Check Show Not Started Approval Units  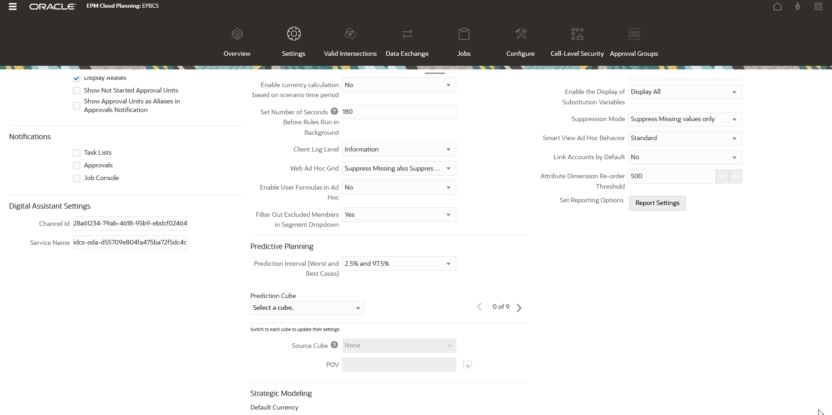click(x=77, y=90)
